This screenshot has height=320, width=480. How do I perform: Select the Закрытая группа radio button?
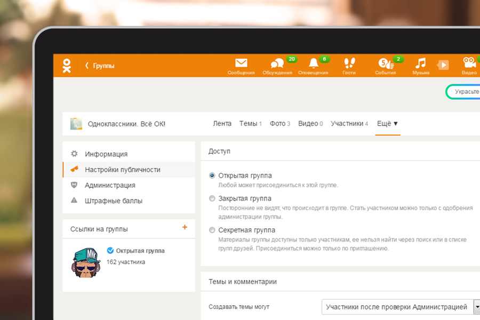point(212,198)
